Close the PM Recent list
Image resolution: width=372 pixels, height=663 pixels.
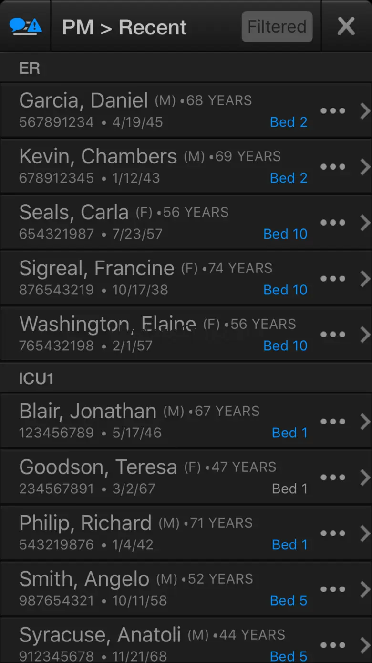tap(346, 26)
